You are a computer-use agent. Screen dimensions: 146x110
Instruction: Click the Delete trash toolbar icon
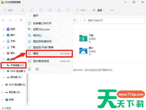(68, 10)
